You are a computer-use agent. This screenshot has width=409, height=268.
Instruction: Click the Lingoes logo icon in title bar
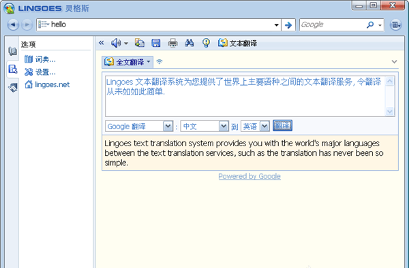click(x=9, y=8)
